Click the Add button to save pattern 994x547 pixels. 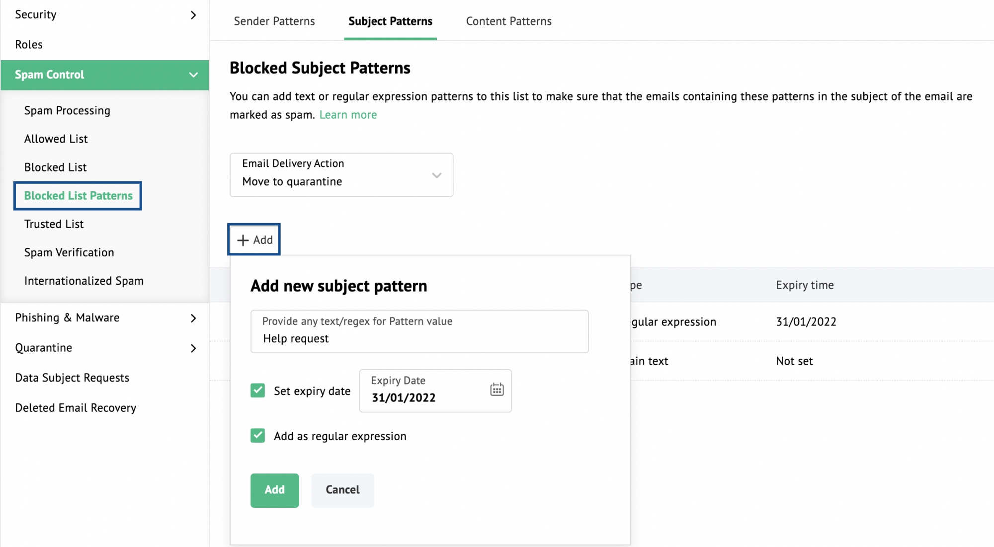pos(274,490)
